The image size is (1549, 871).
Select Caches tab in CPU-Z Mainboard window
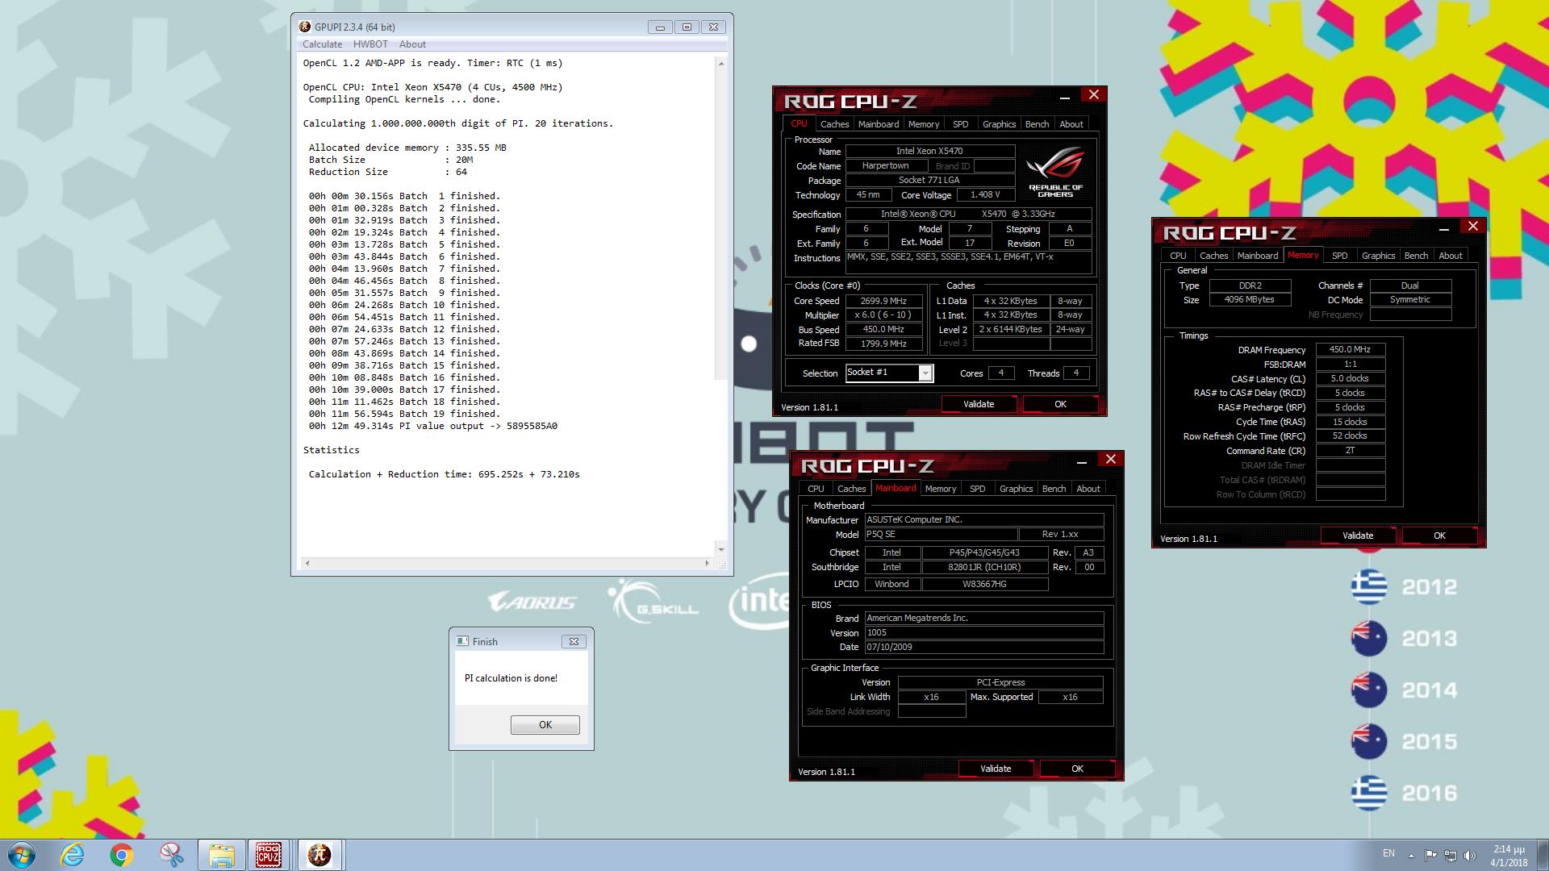pyautogui.click(x=851, y=489)
